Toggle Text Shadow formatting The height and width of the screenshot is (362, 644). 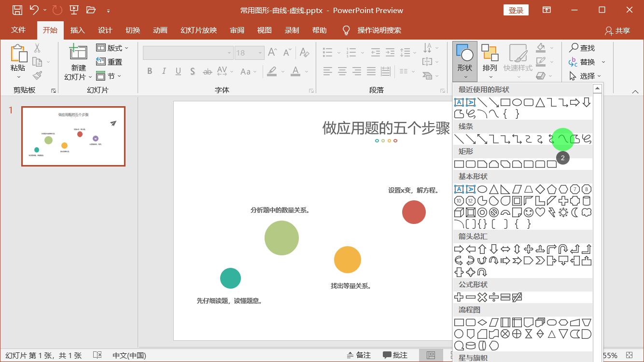[193, 71]
